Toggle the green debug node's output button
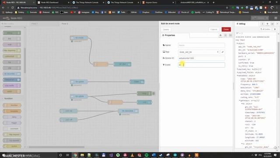 pyautogui.click(x=154, y=93)
